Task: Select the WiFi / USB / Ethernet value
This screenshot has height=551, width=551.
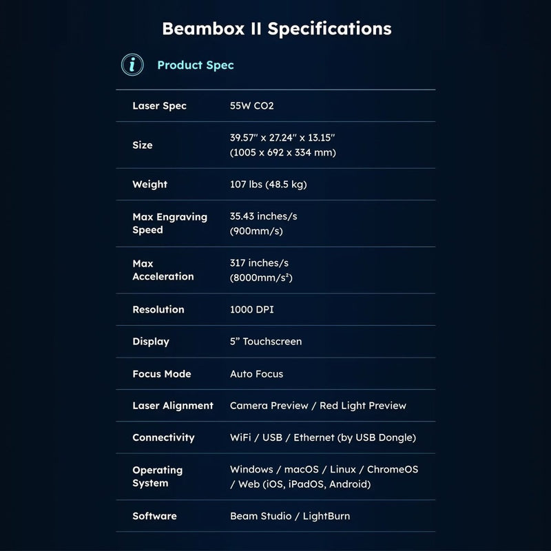Action: tap(322, 437)
